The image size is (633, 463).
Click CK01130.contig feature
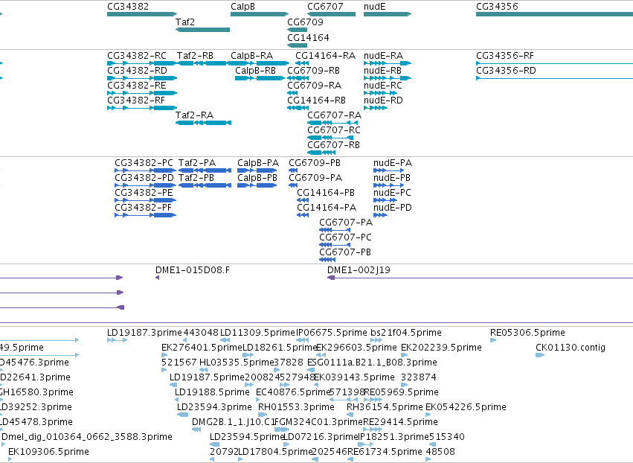click(571, 348)
